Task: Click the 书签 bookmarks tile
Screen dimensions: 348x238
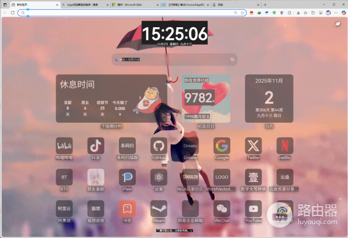Action: click(x=127, y=208)
